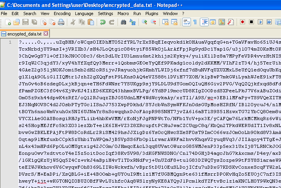Enable synchronized vertical scrolling icon

[165, 22]
